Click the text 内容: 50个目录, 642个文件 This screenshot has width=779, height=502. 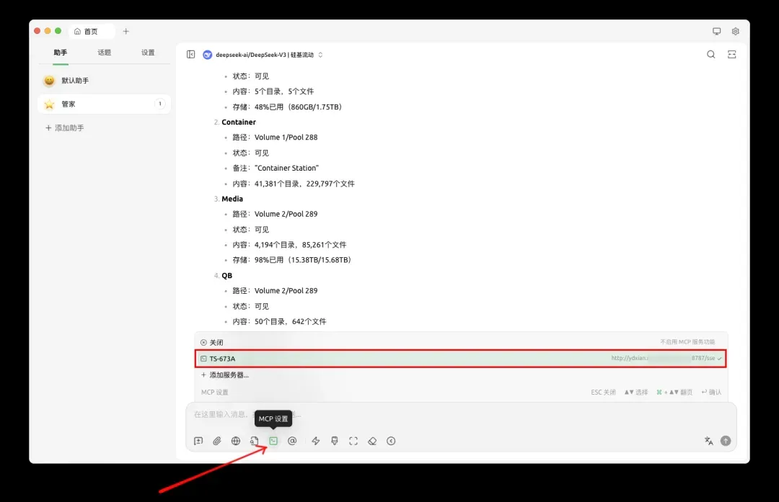point(279,321)
